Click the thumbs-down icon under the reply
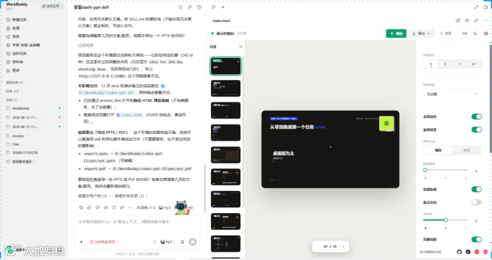Image resolution: width=492 pixels, height=260 pixels. tap(98, 208)
